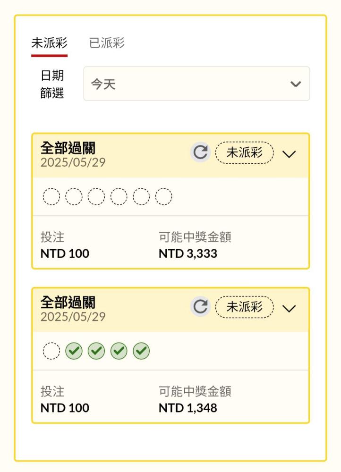
Task: Switch to the 已派彩 tab
Action: point(107,43)
